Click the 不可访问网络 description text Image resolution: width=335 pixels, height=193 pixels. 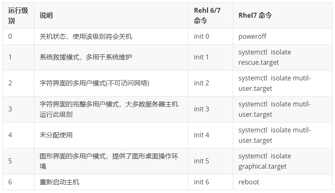pyautogui.click(x=127, y=83)
